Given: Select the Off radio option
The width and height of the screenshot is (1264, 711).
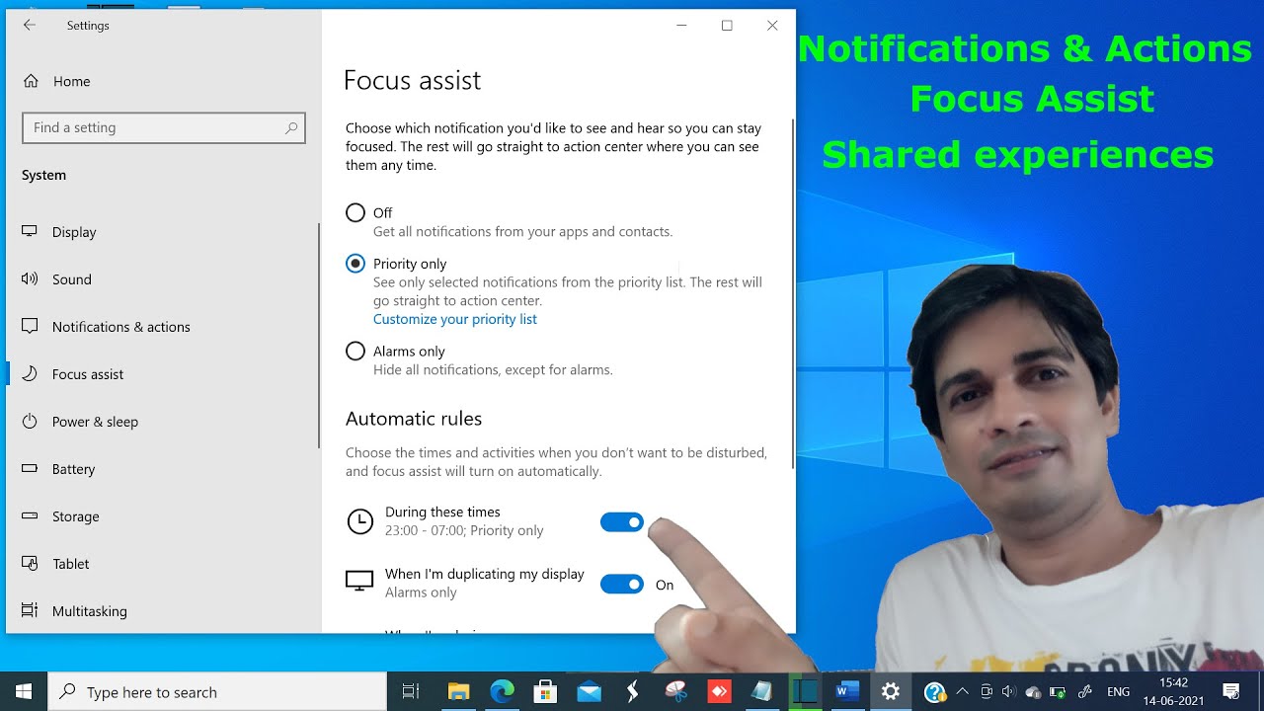Looking at the screenshot, I should click(355, 213).
